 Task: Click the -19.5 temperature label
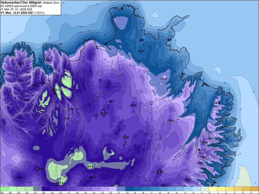[x=26, y=100]
